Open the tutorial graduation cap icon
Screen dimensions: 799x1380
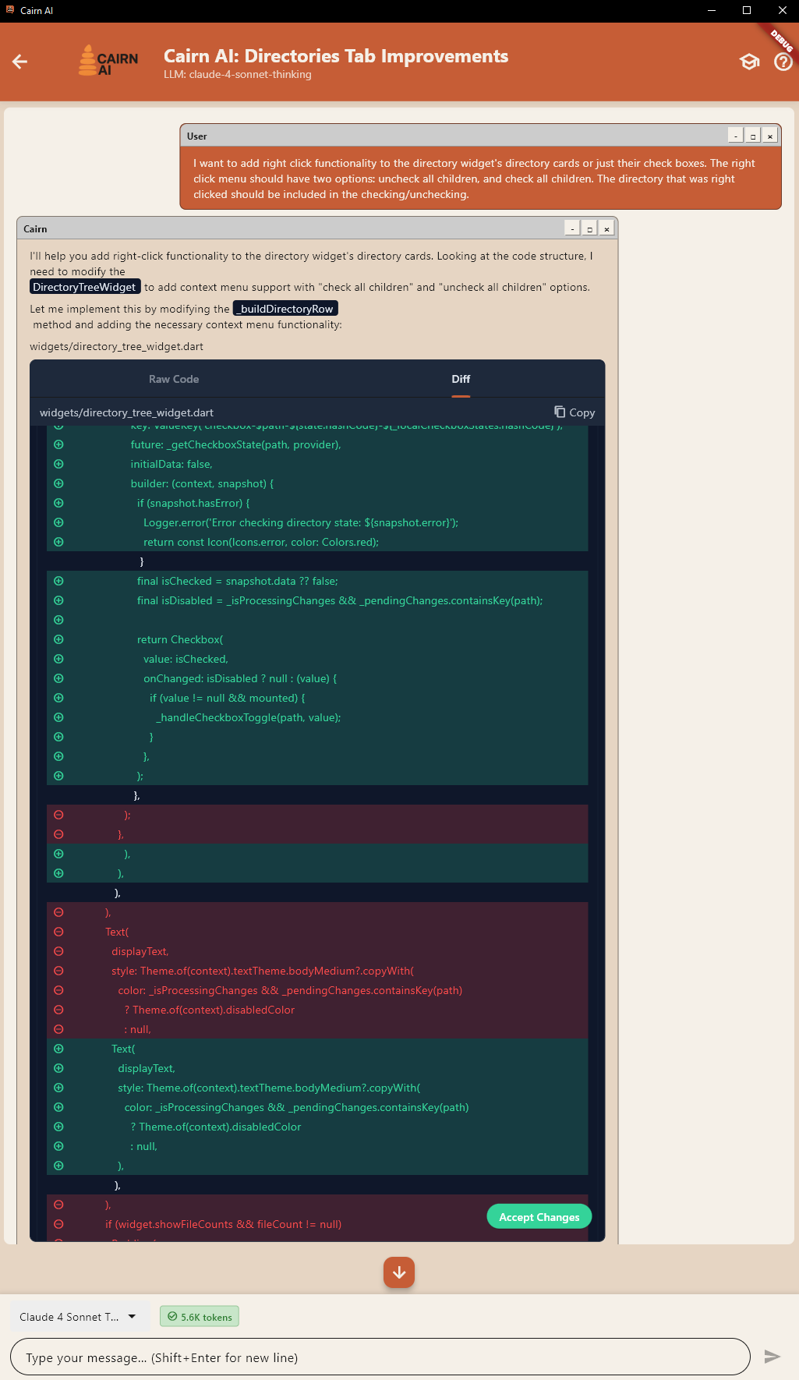tap(749, 62)
